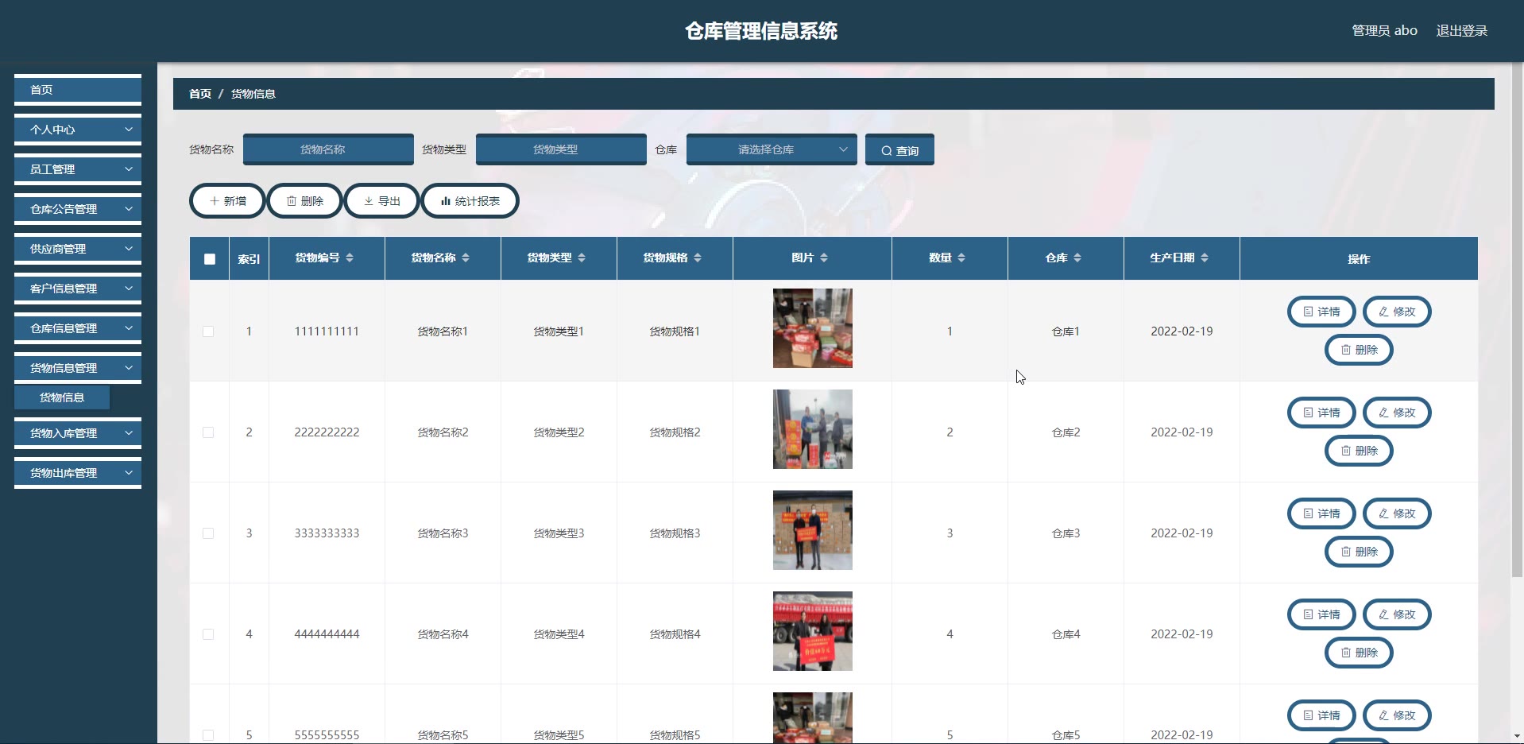Open 详情 for row 2222222222
This screenshot has width=1524, height=744.
[x=1321, y=413]
